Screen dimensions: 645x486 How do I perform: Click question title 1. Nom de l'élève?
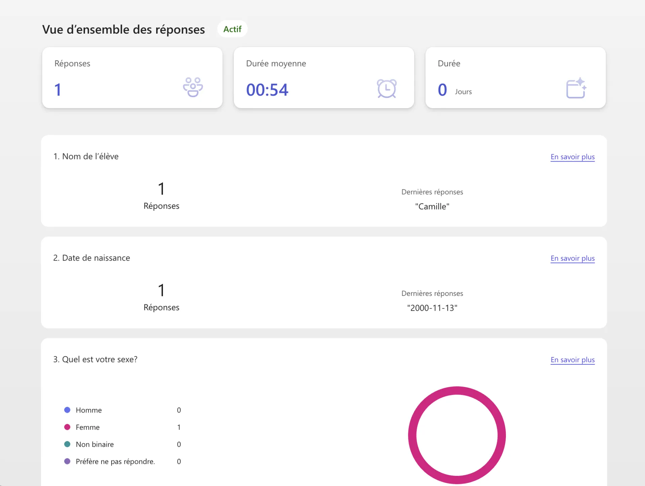[x=86, y=157]
